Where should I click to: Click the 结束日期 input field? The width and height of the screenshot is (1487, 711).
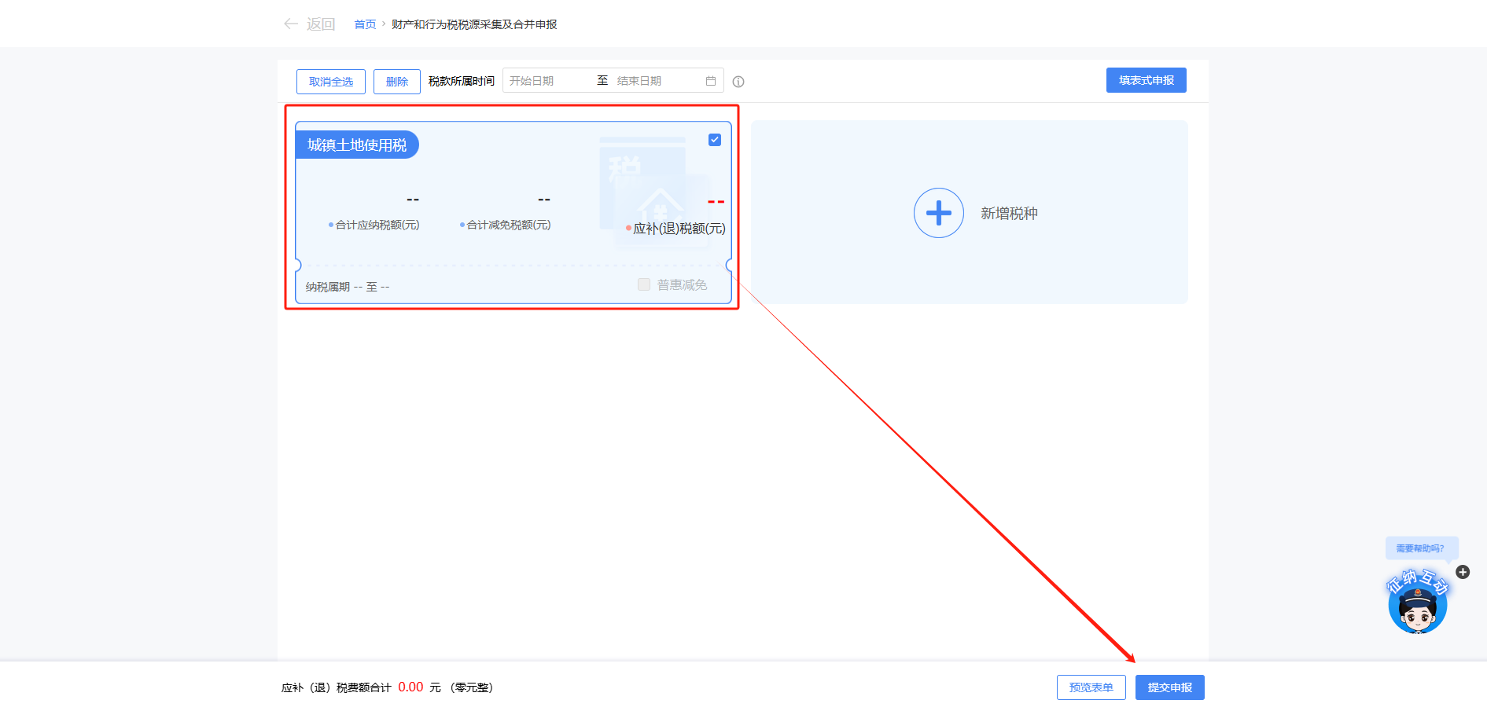point(653,79)
